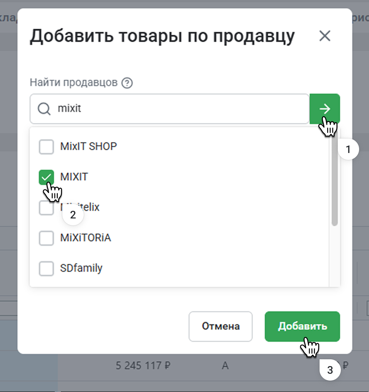Click the help icon next to Найти продавцов
Viewport: 369px width, 392px height.
127,83
